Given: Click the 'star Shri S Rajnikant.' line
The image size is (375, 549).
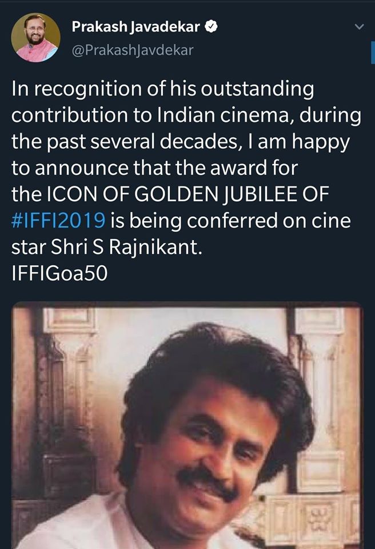Looking at the screenshot, I should click(107, 247).
